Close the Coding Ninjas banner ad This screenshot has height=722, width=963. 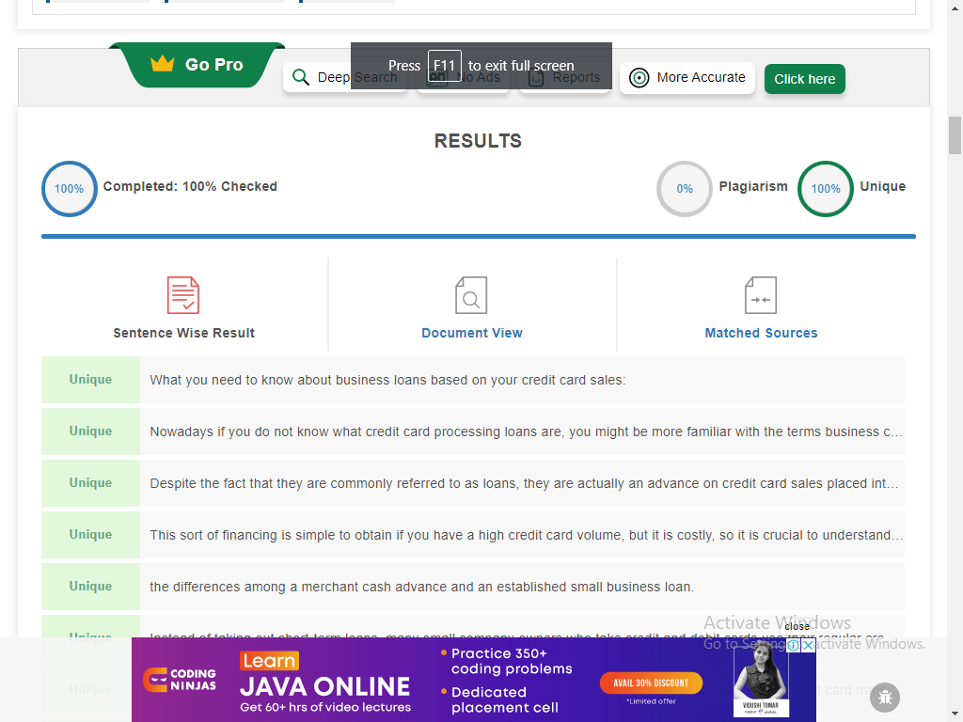pyautogui.click(x=809, y=645)
